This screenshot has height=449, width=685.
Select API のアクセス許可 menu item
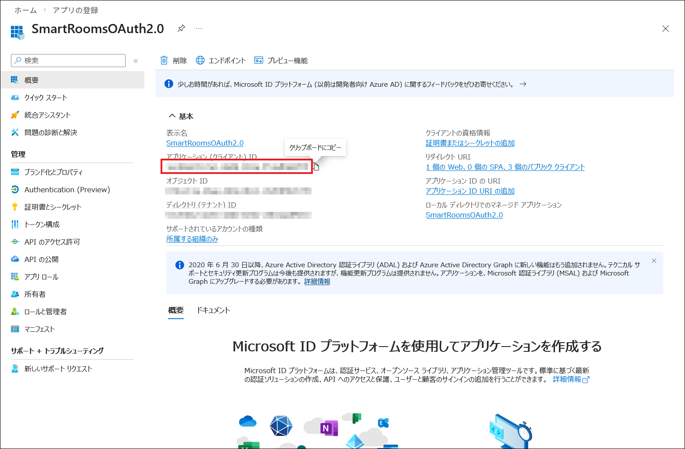coord(52,242)
